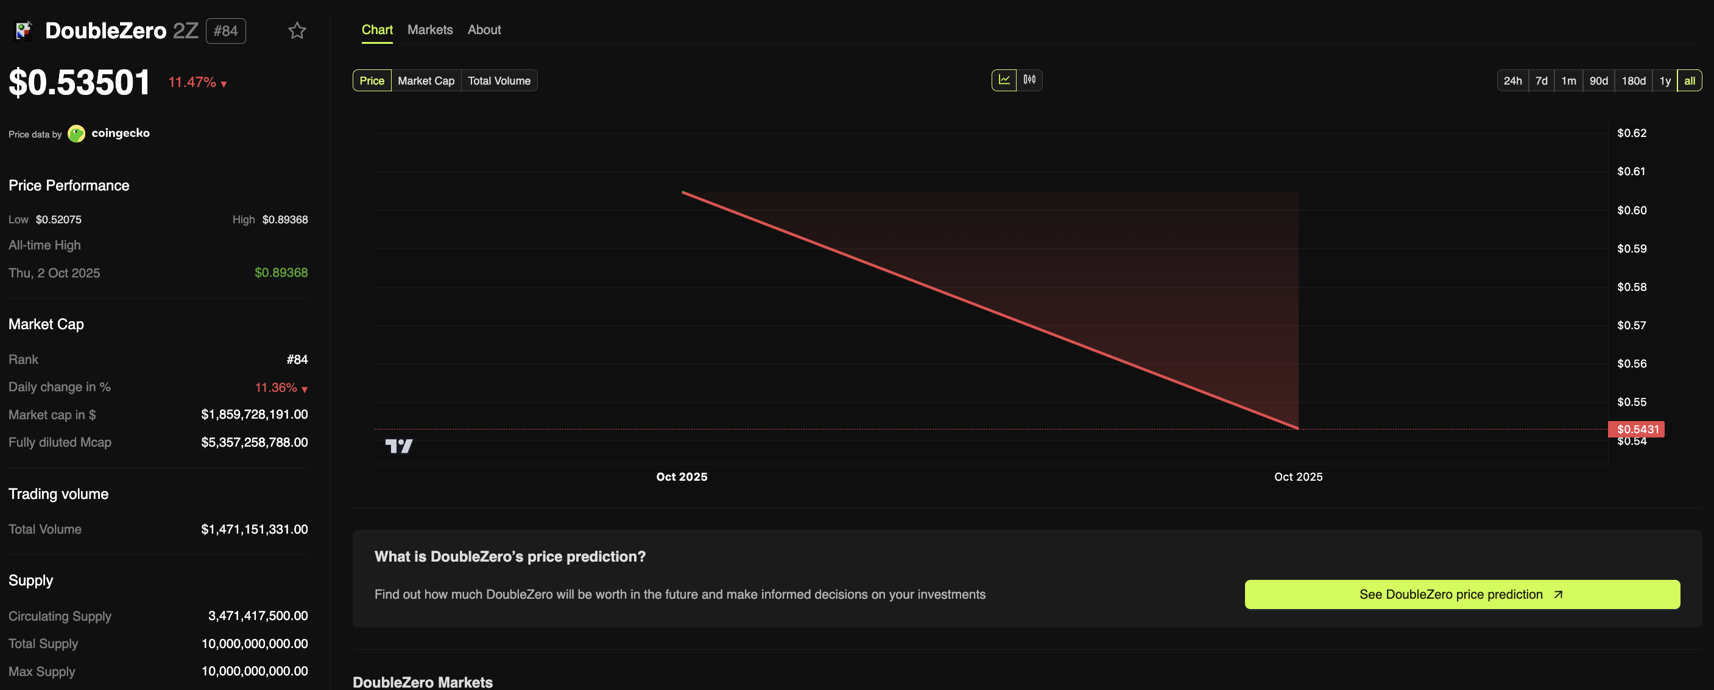Enable the Price data toggle
The image size is (1714, 690).
tap(372, 80)
